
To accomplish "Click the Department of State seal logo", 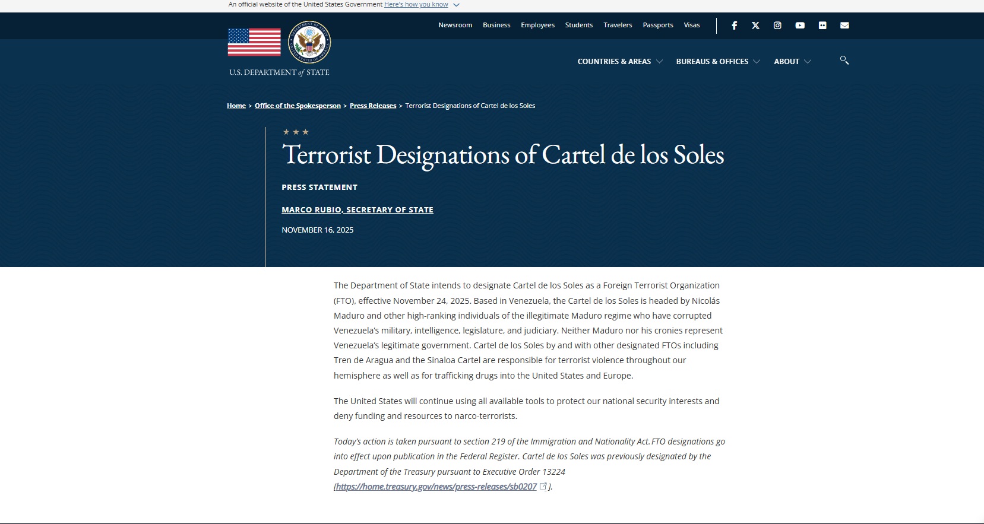I will coord(309,43).
